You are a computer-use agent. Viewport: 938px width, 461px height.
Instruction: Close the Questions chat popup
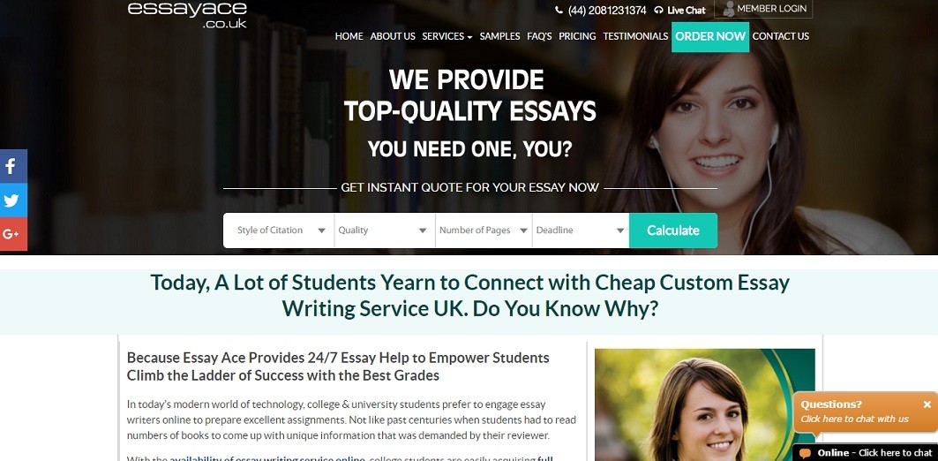click(927, 404)
